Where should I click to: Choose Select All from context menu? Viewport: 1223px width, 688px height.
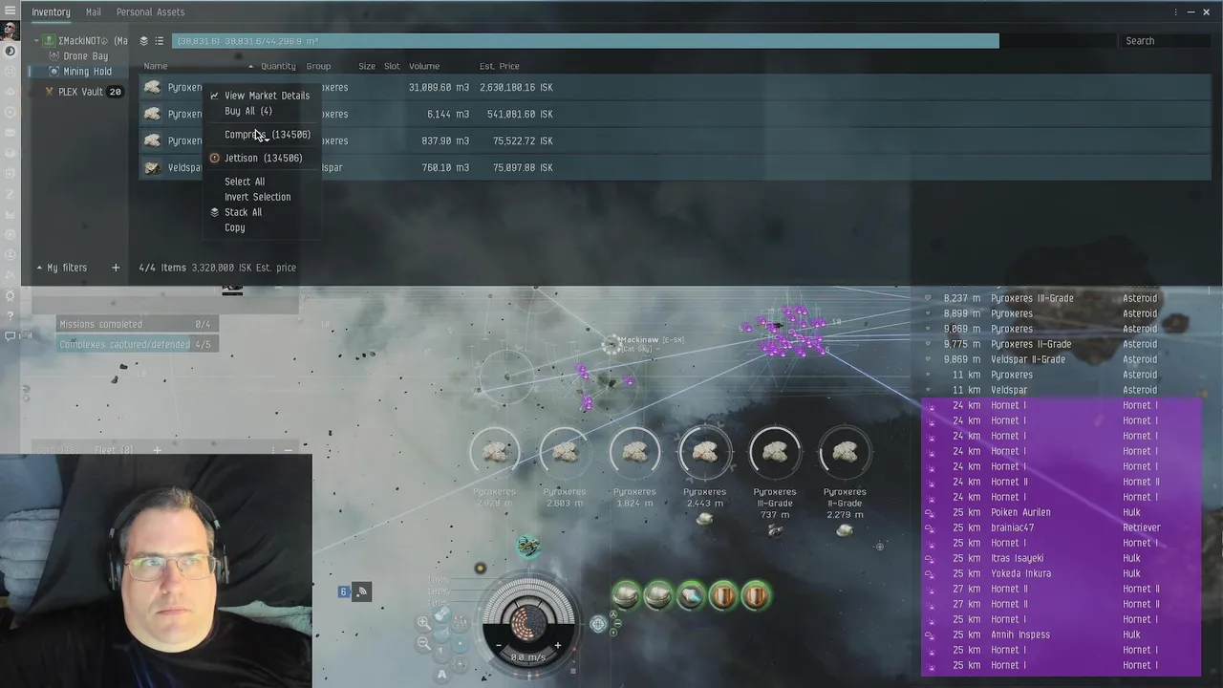(245, 182)
